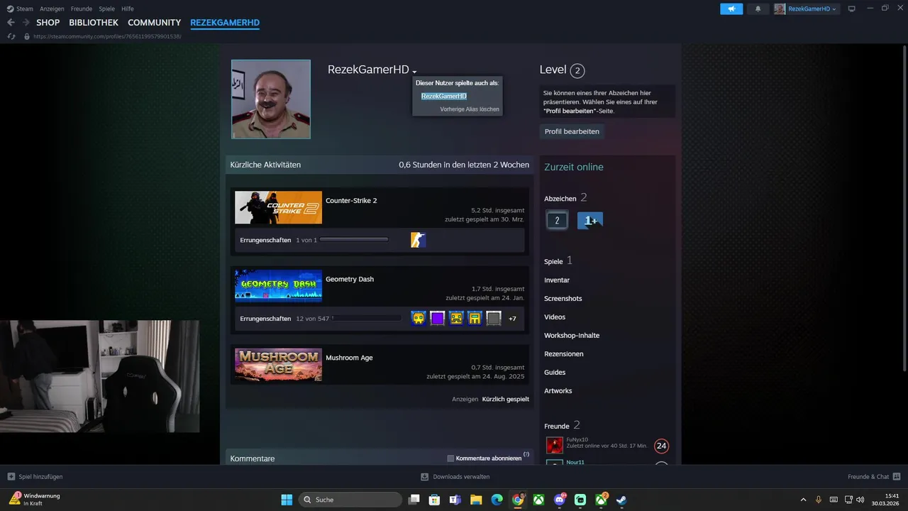The height and width of the screenshot is (511, 908).
Task: Go to the BIBLIOTHEK tab
Action: [x=94, y=23]
